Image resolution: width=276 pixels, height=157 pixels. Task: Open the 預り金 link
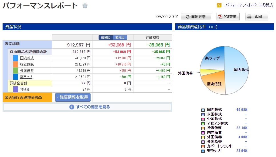coord(25,89)
